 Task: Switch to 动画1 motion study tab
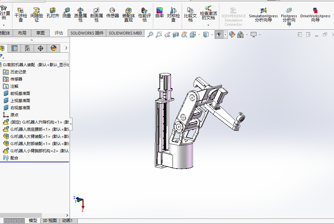tap(68, 221)
